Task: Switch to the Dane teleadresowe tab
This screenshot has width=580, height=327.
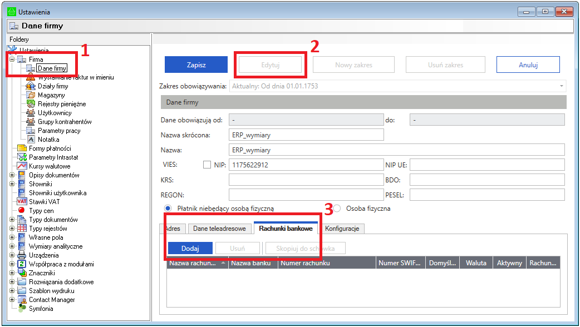Action: tap(219, 229)
